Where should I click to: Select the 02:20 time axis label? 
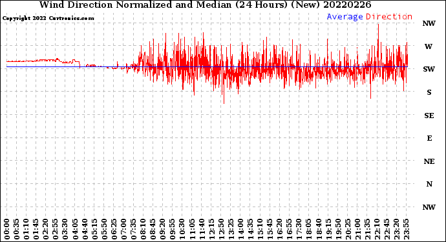45,229
